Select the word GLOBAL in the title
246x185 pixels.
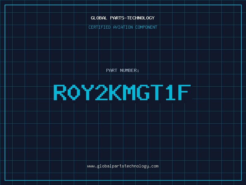pos(99,18)
